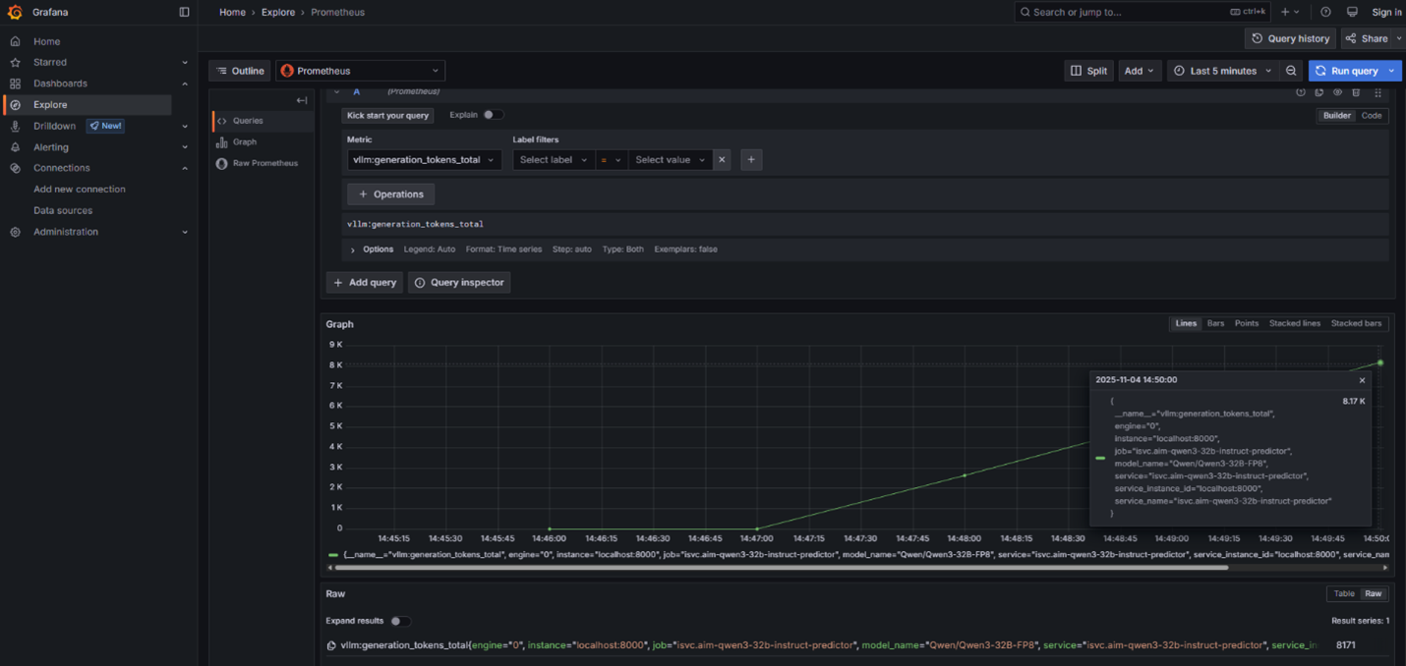The width and height of the screenshot is (1406, 666).
Task: Select Stacked bars graph style
Action: [x=1357, y=323]
